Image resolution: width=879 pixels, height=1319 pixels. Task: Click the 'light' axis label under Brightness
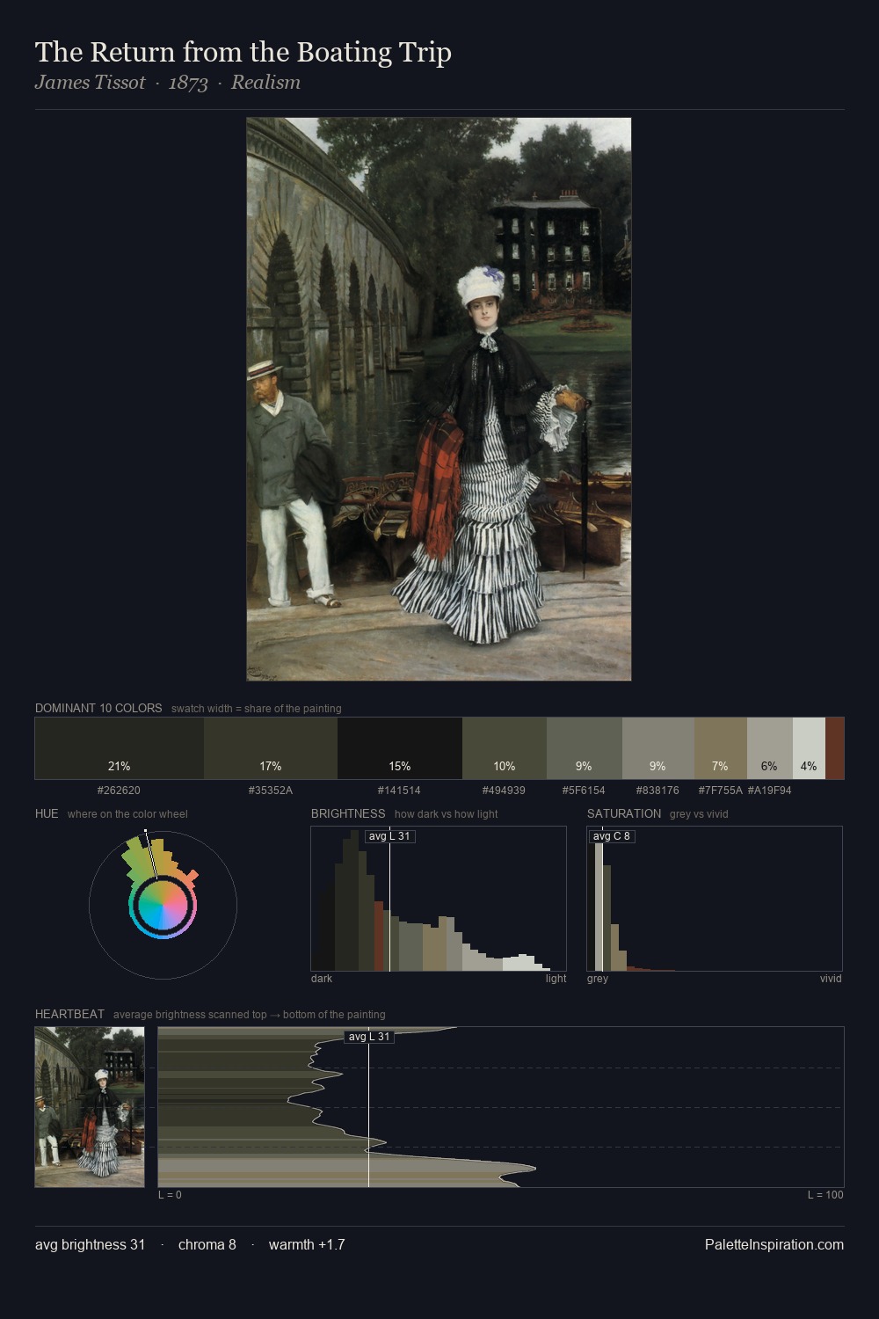tap(556, 979)
